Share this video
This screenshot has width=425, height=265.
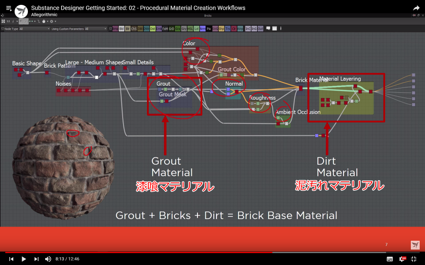tap(416, 8)
